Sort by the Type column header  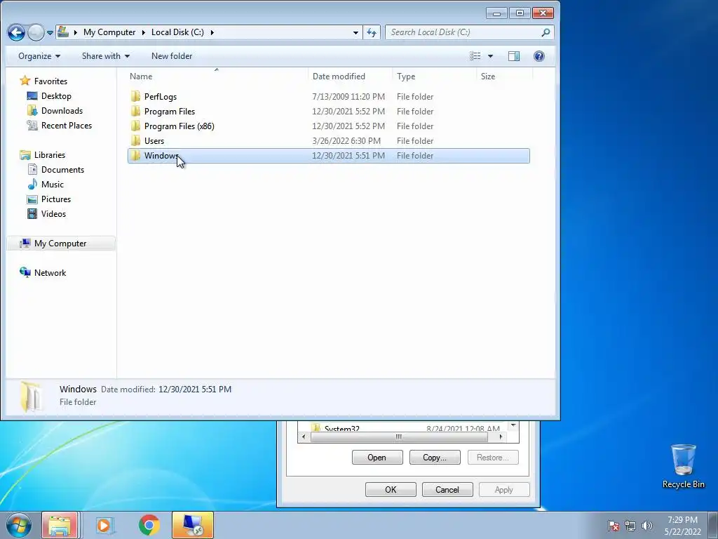coord(406,76)
